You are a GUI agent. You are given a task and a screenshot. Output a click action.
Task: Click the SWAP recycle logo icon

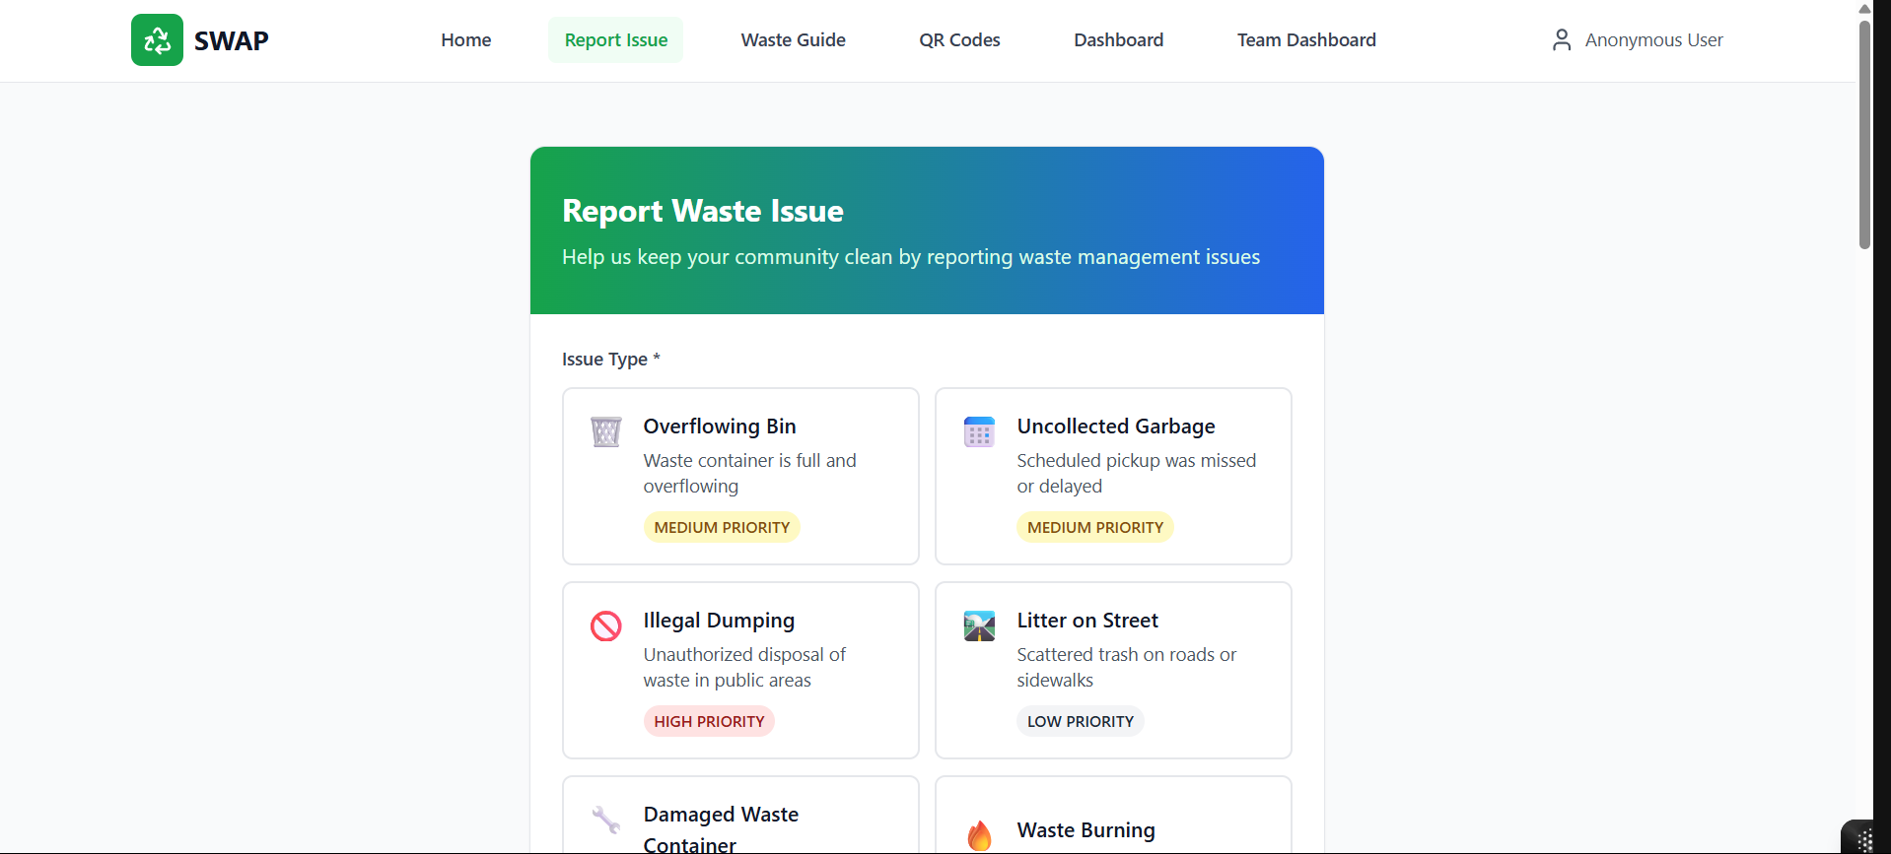point(157,40)
